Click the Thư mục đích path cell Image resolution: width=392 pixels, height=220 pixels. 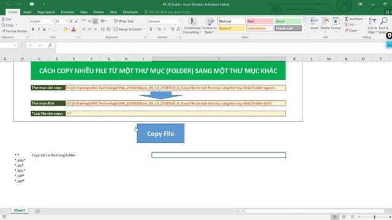(176, 103)
